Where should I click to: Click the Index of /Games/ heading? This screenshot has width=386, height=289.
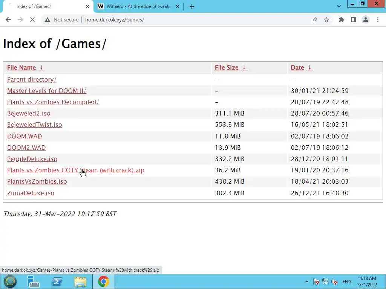[x=55, y=44]
